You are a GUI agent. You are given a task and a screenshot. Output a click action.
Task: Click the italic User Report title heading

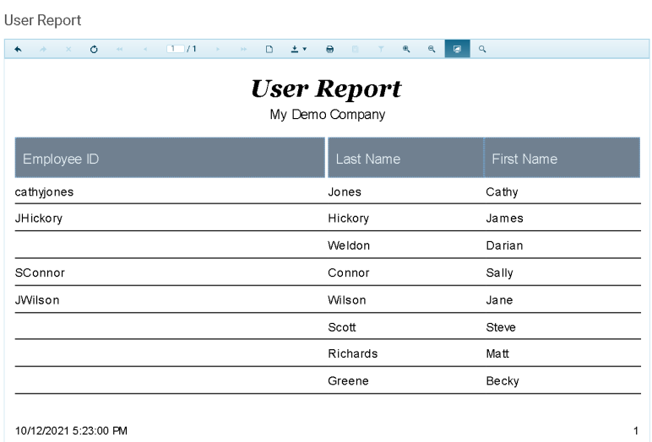click(x=326, y=88)
